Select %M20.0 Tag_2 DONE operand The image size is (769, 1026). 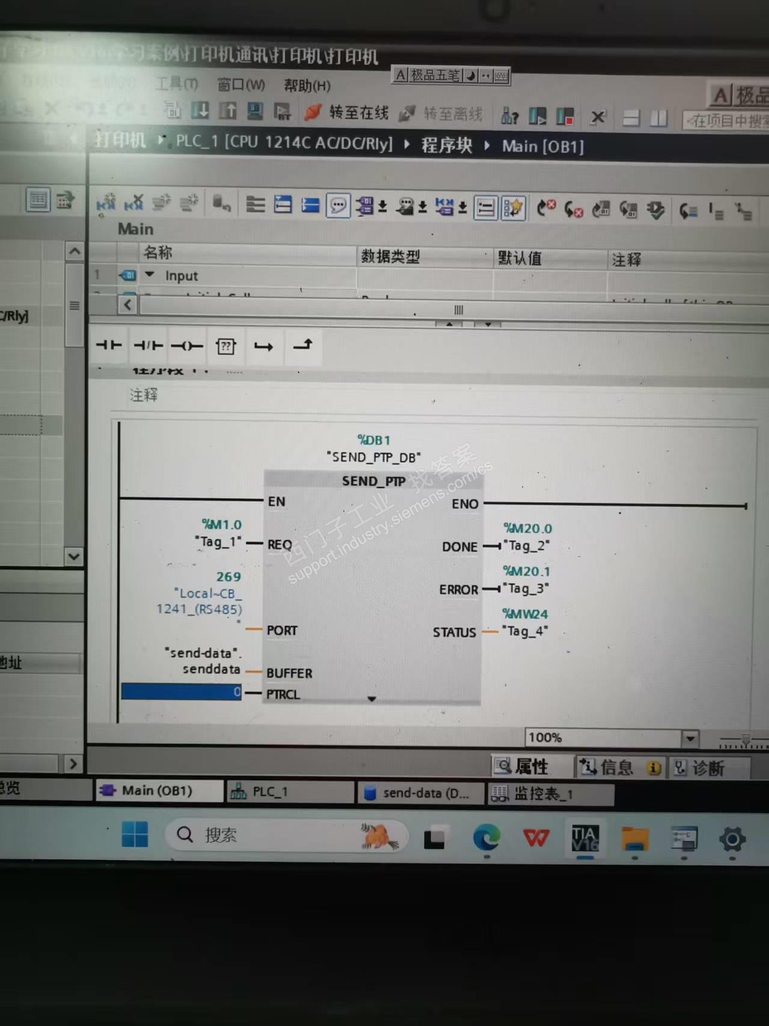527,537
